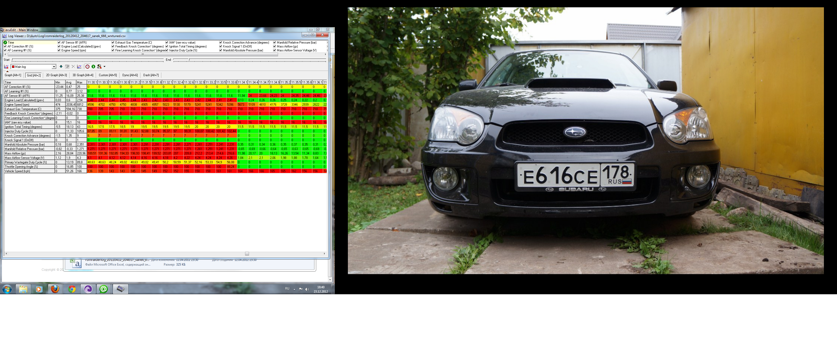Click the 11:30.1 time column header

(92, 83)
